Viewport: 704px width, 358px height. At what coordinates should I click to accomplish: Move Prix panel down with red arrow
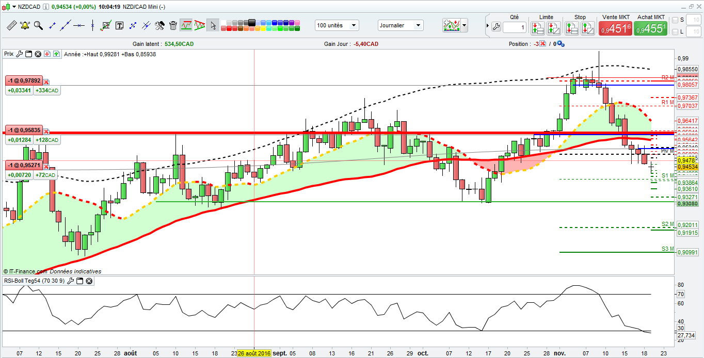[47, 54]
